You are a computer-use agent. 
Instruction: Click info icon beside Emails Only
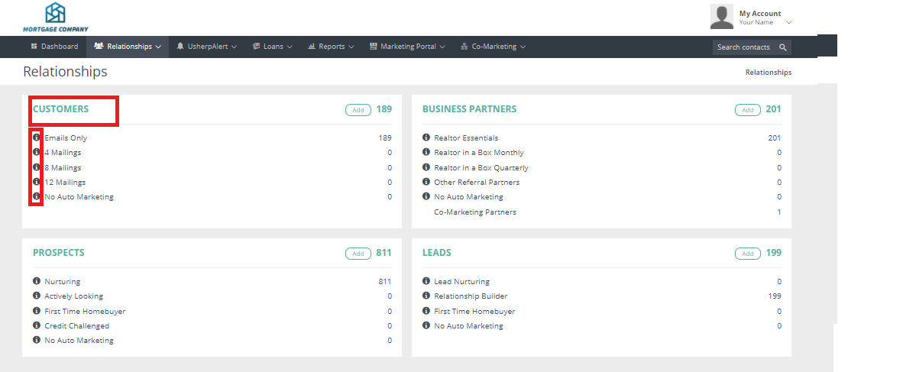pyautogui.click(x=36, y=137)
